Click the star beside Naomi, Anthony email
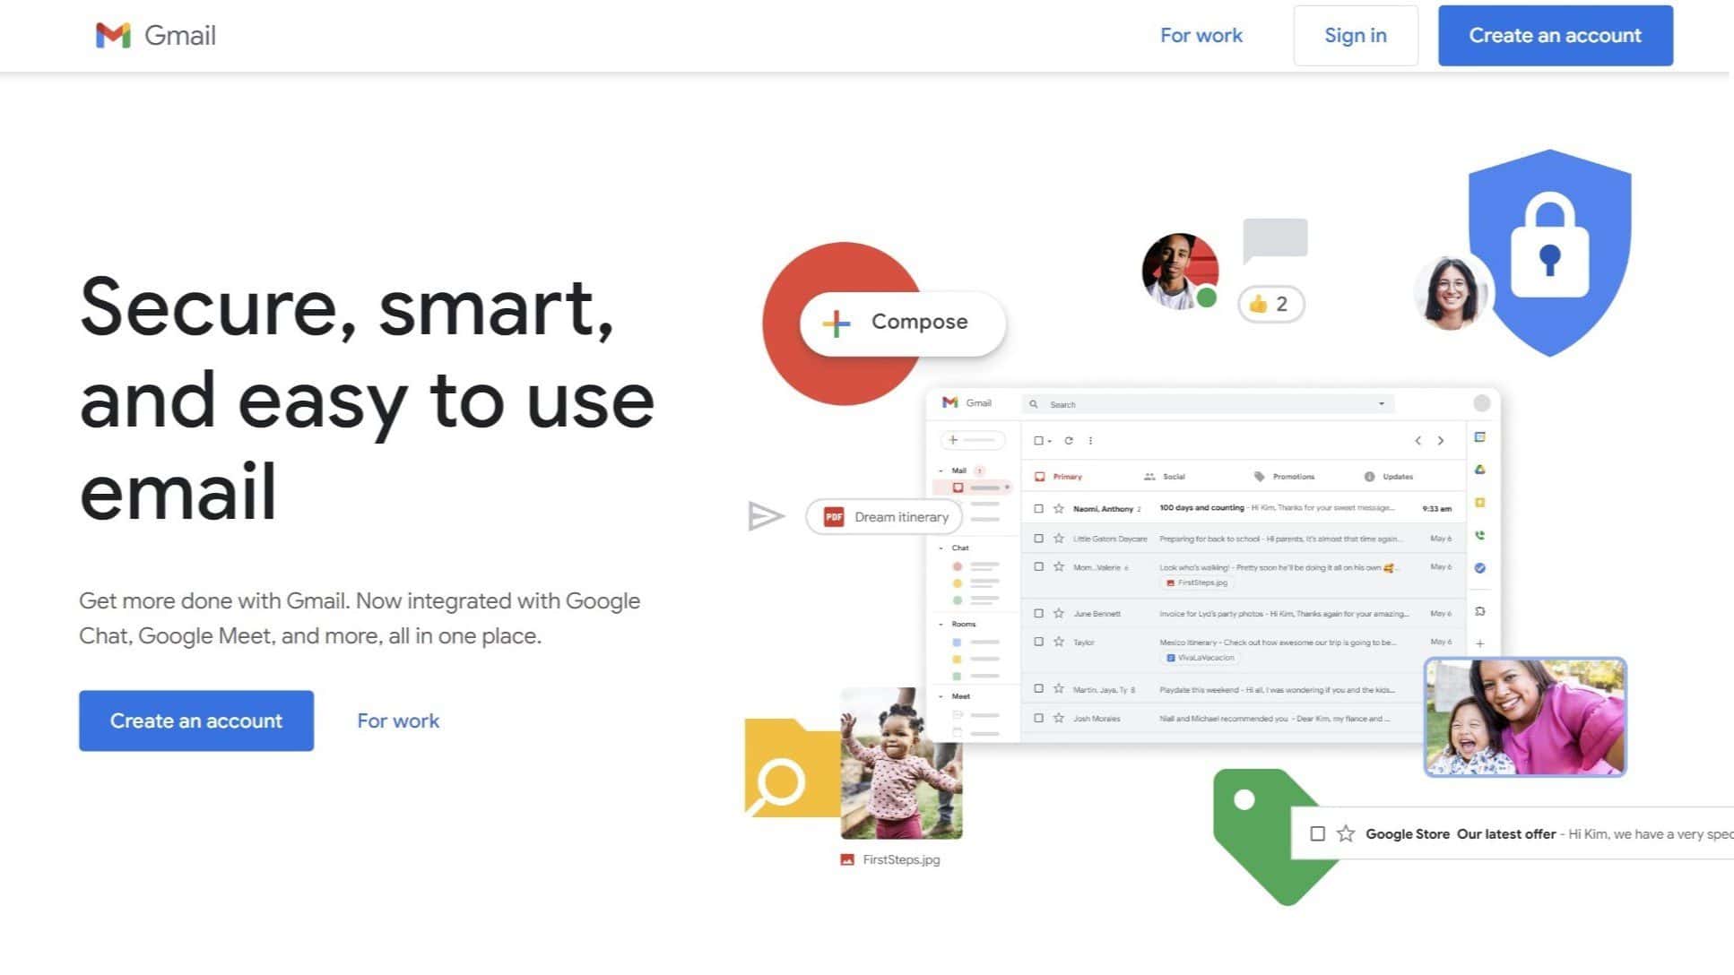Screen dimensions: 1734x975 pos(1059,508)
